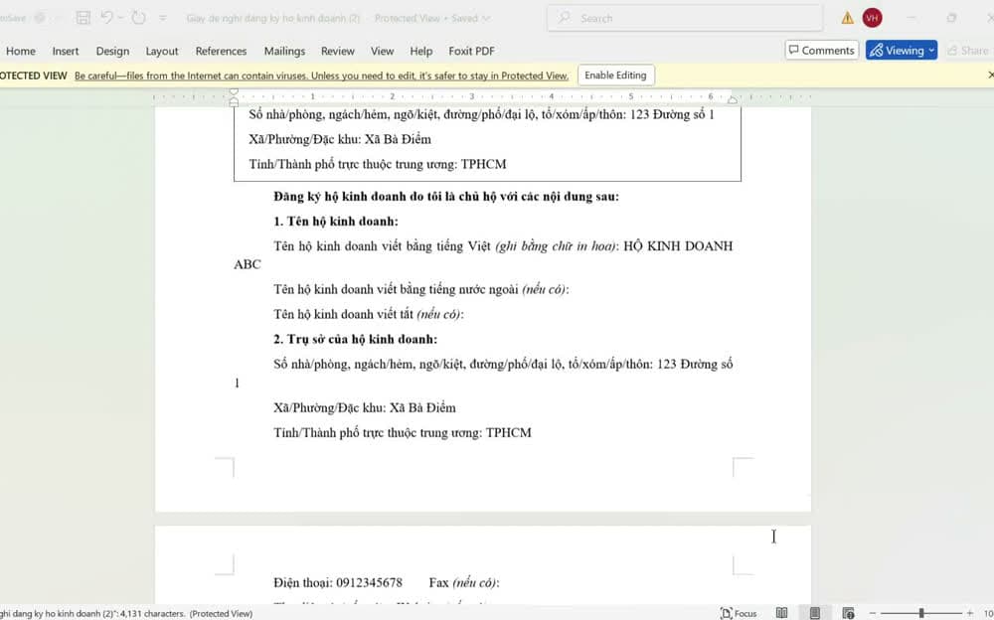Click the Redo arrow icon
The image size is (994, 620).
(x=139, y=18)
